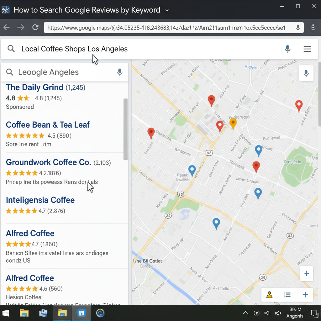
Task: Open the Edge browser taskbar icon
Action: [100, 313]
